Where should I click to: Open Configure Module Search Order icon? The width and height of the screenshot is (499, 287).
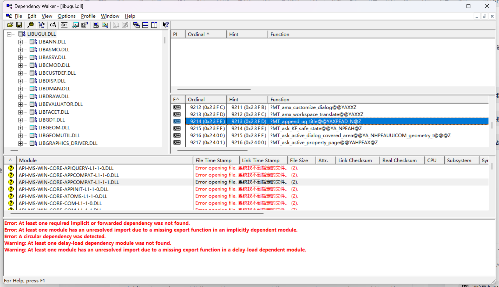(x=105, y=25)
